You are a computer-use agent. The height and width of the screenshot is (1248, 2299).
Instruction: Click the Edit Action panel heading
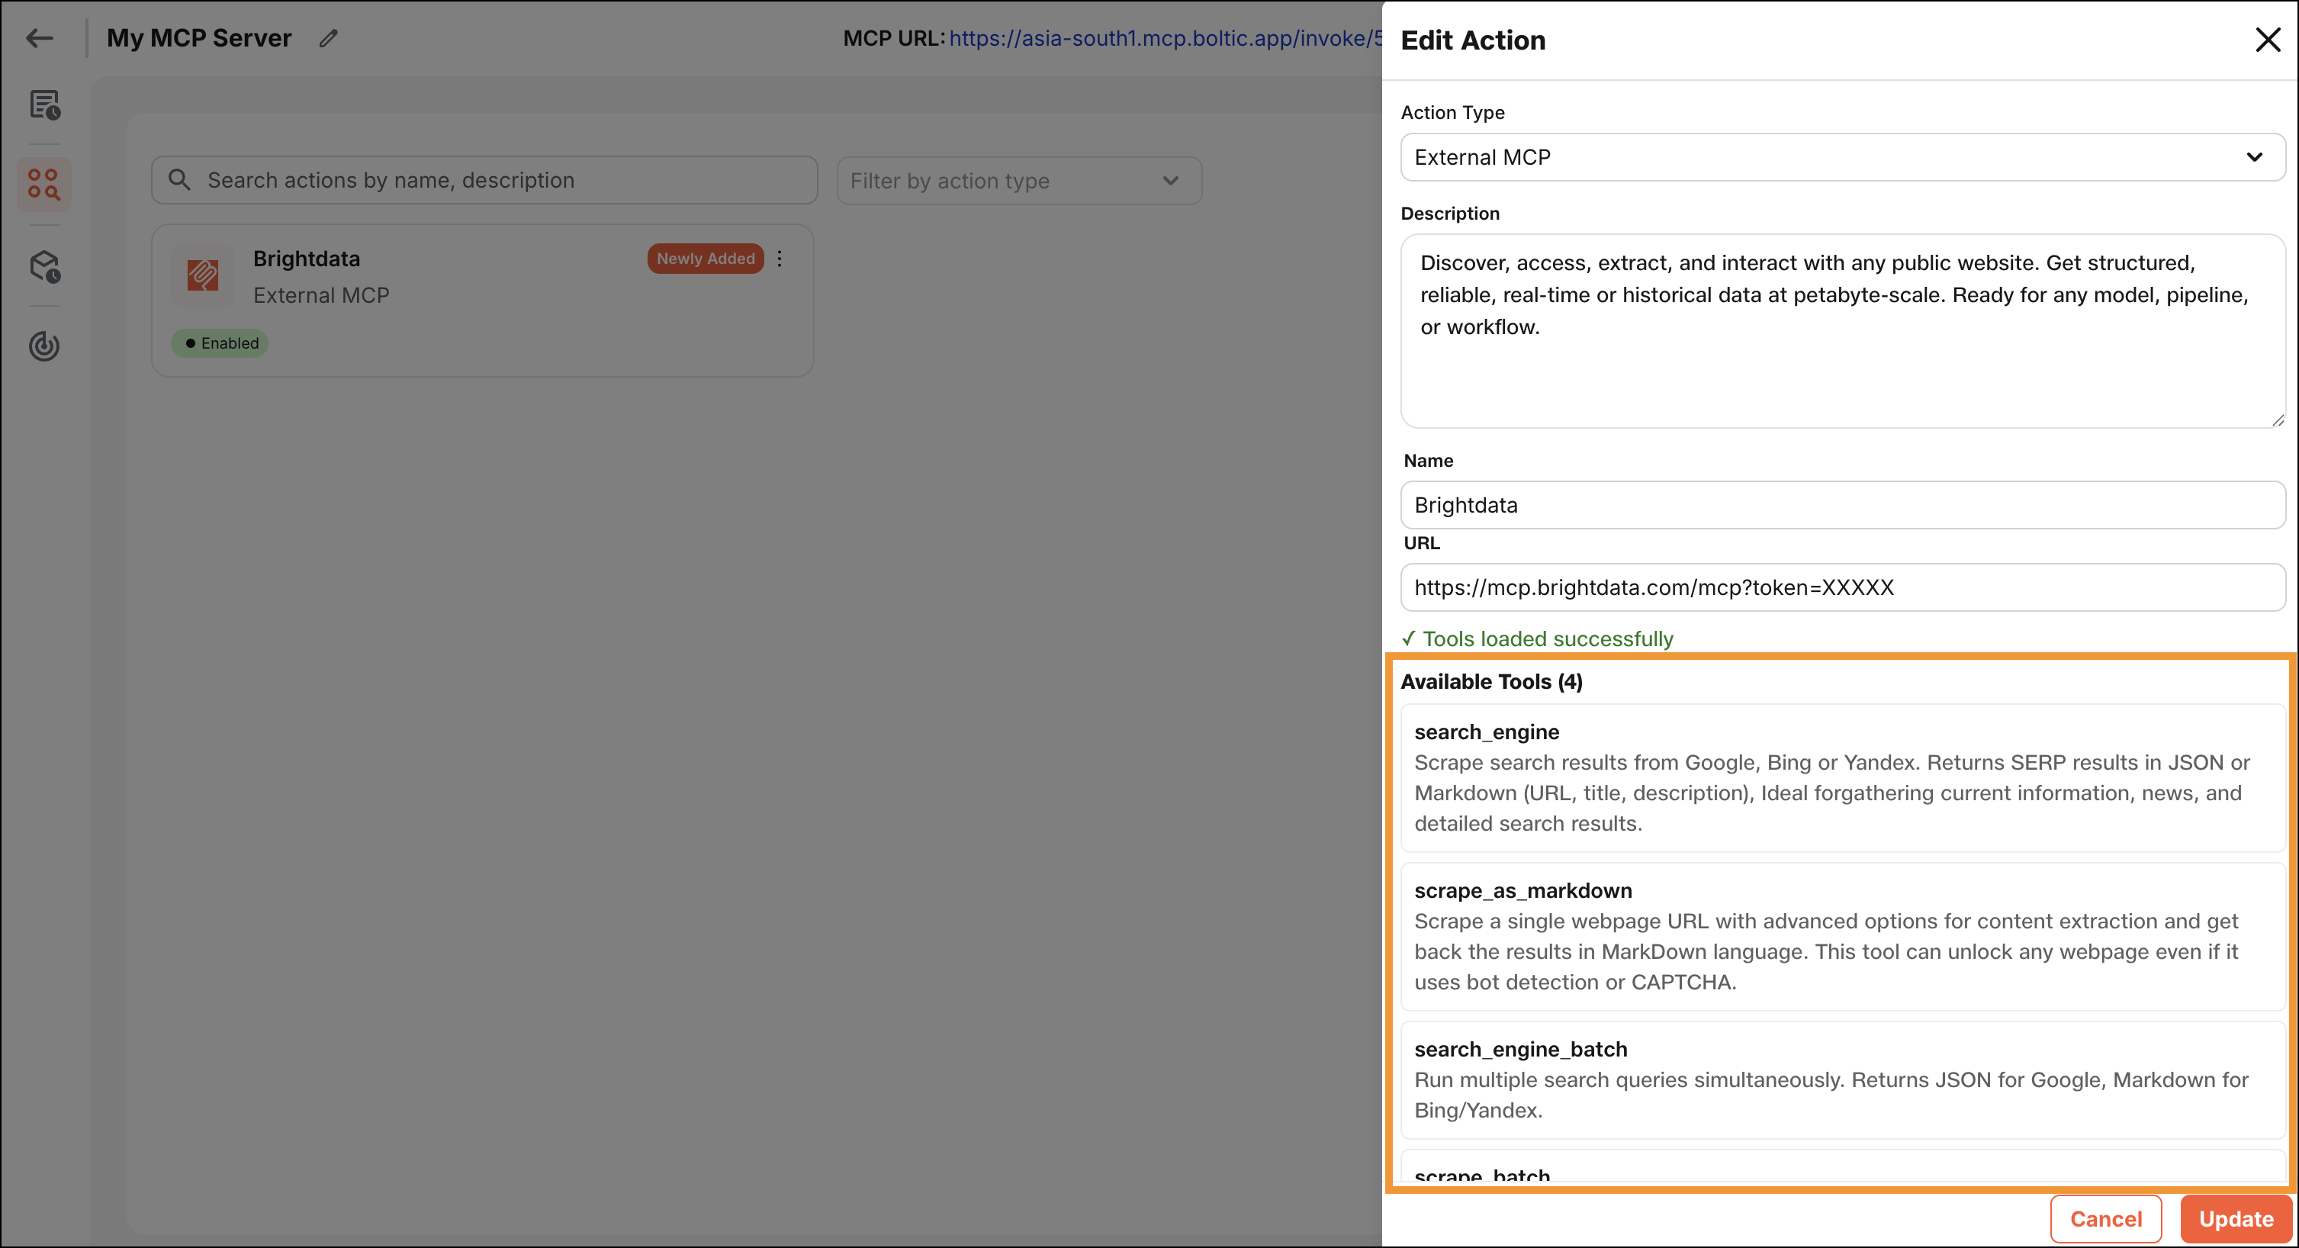click(1473, 40)
